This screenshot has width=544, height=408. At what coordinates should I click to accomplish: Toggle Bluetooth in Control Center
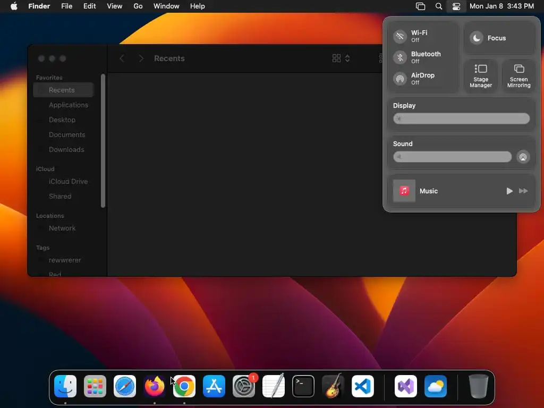click(399, 57)
